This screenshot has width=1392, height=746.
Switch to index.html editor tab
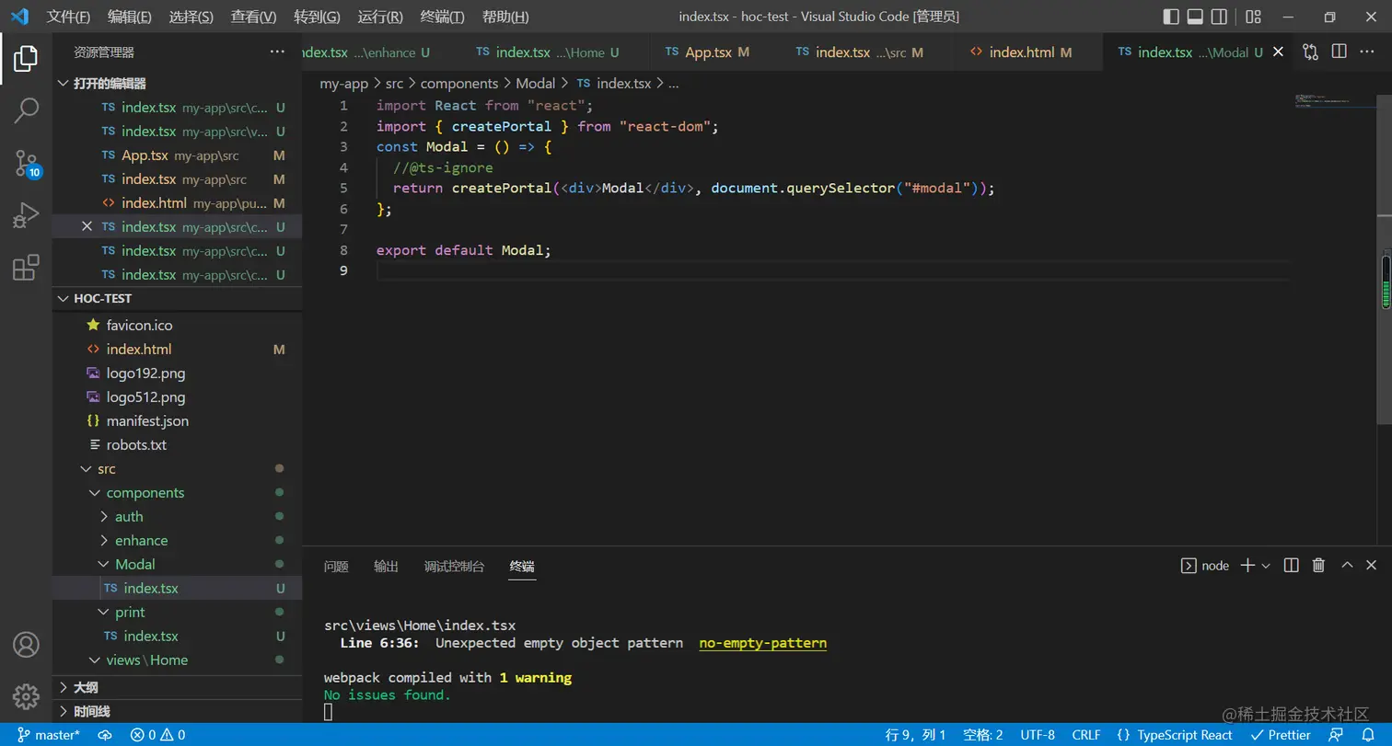[1021, 52]
